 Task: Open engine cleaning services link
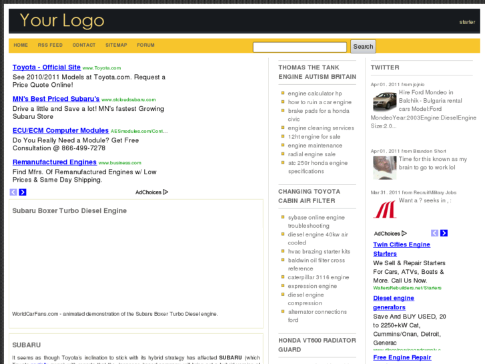coord(321,128)
